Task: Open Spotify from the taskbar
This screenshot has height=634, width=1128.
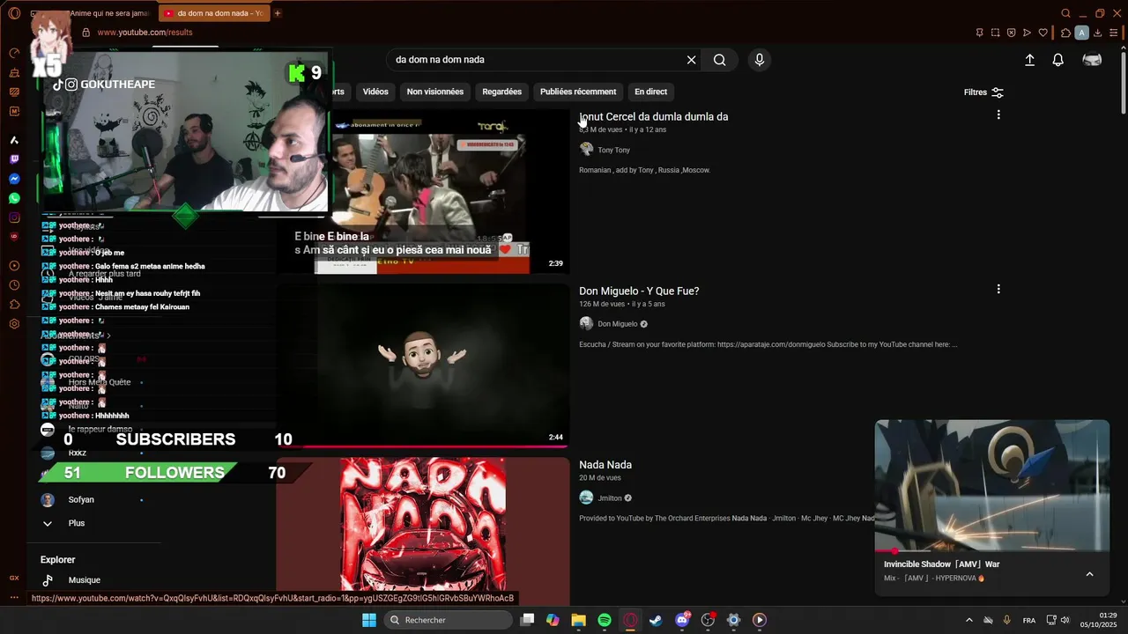Action: (x=605, y=620)
